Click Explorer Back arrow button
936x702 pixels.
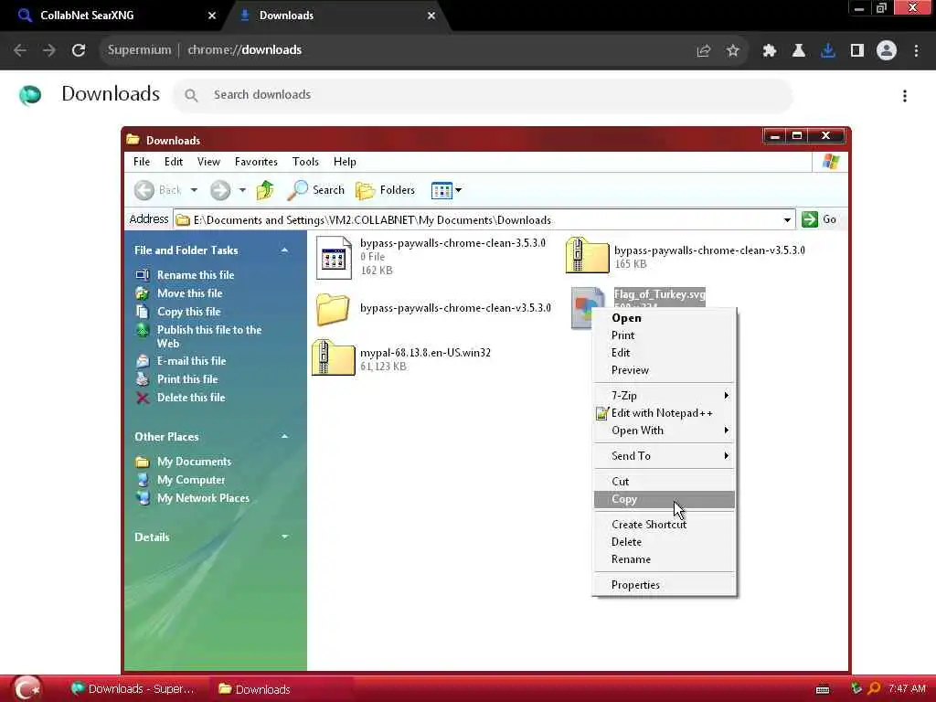pos(144,190)
